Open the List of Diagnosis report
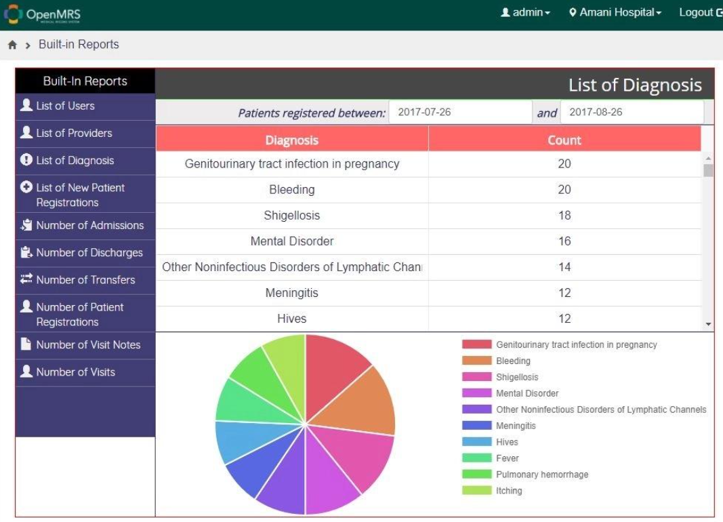The width and height of the screenshot is (723, 522). coord(85,161)
